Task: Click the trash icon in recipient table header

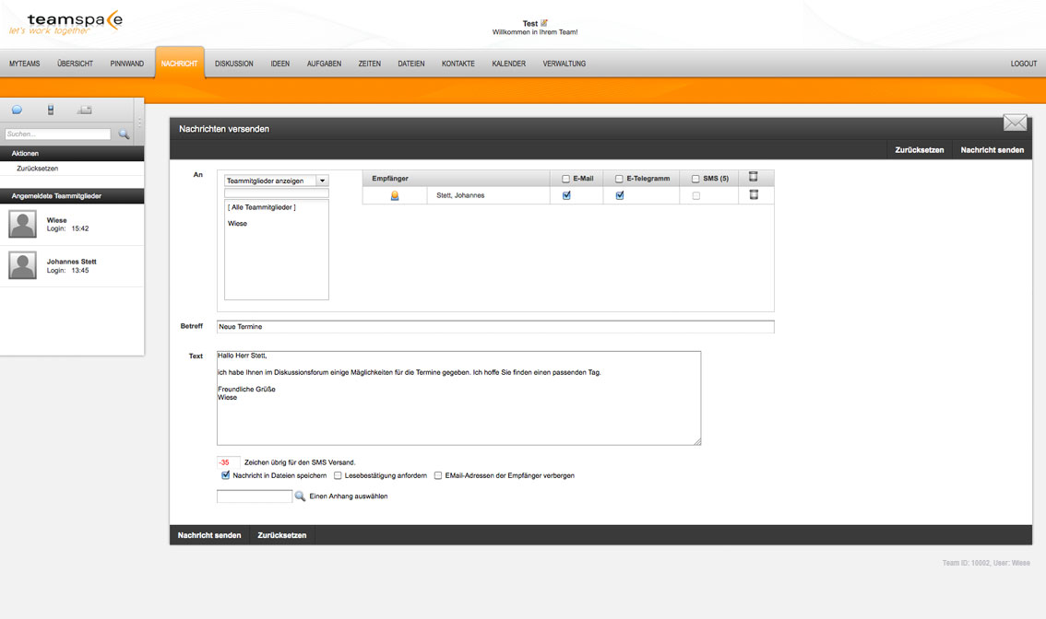Action: (x=754, y=177)
